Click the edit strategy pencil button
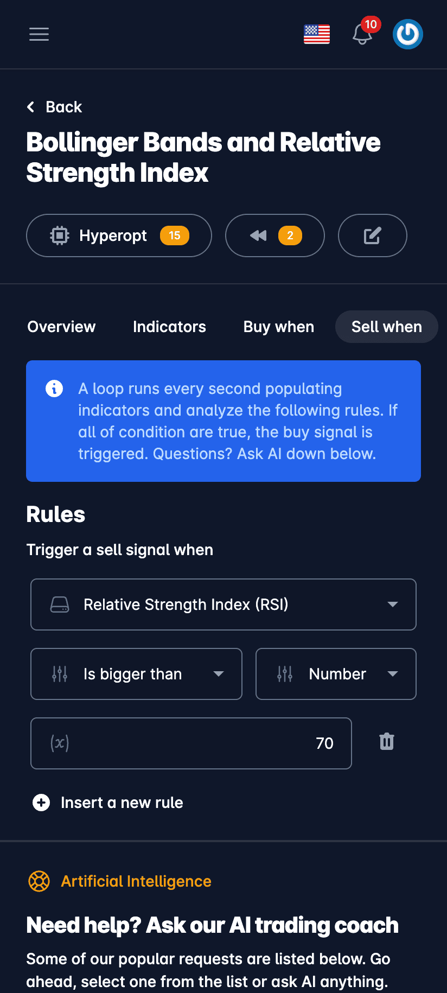Image resolution: width=447 pixels, height=993 pixels. [372, 235]
